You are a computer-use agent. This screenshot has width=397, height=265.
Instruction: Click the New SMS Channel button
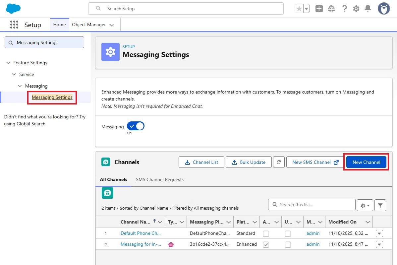click(315, 162)
